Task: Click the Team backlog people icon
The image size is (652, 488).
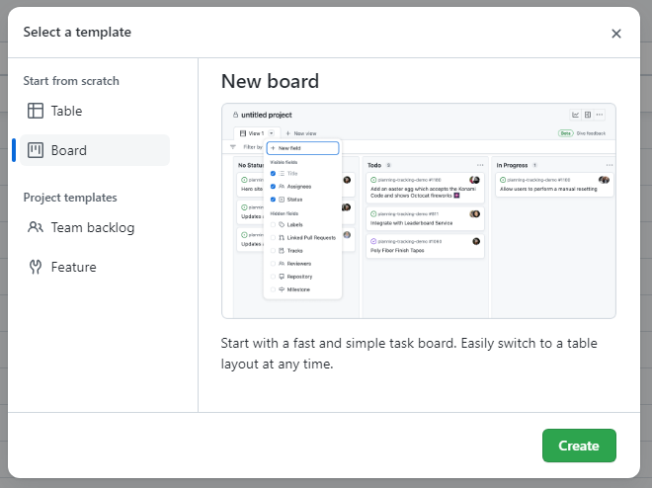Action: click(x=36, y=227)
